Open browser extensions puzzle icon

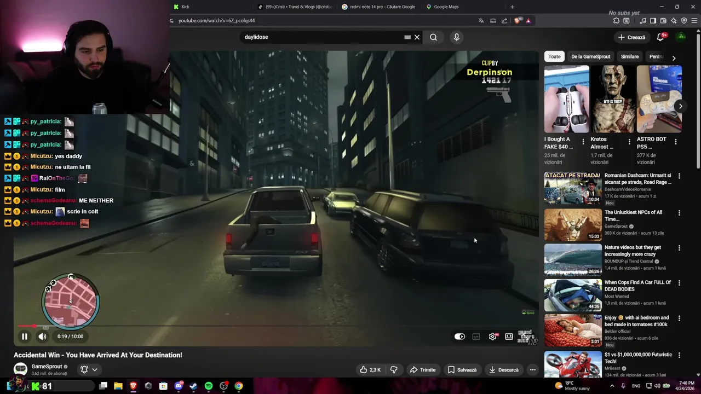click(x=616, y=21)
